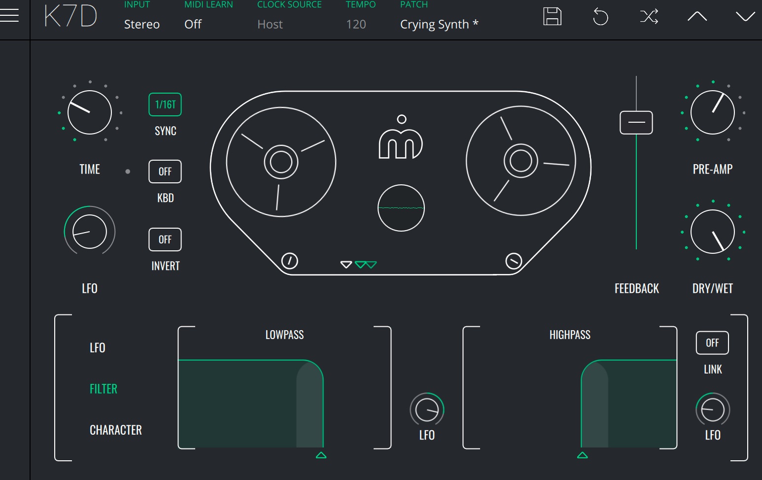Viewport: 762px width, 480px height.
Task: Open the hamburger menu
Action: coord(9,15)
